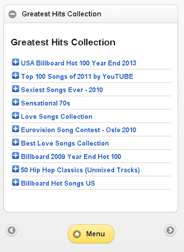The image size is (184, 252).
Task: Select 50 Hip Hop Classics (Unmixed Tracks) link
Action: (x=80, y=170)
